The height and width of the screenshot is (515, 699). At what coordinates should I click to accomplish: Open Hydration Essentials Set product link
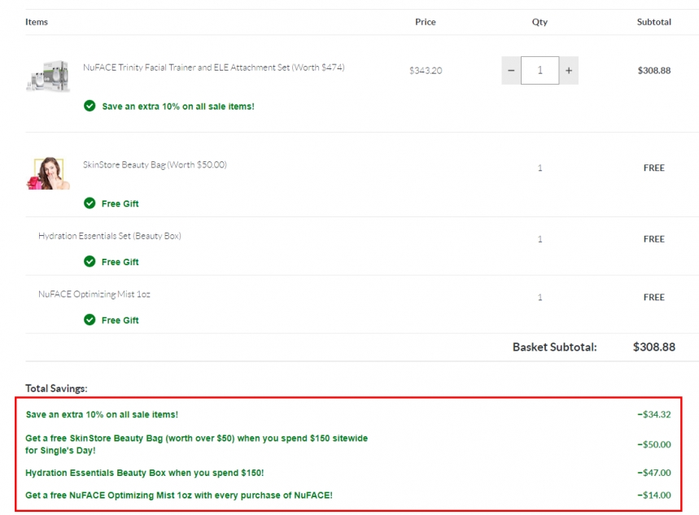[110, 236]
